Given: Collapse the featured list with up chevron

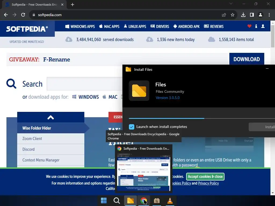Looking at the screenshot, I should [51, 117].
